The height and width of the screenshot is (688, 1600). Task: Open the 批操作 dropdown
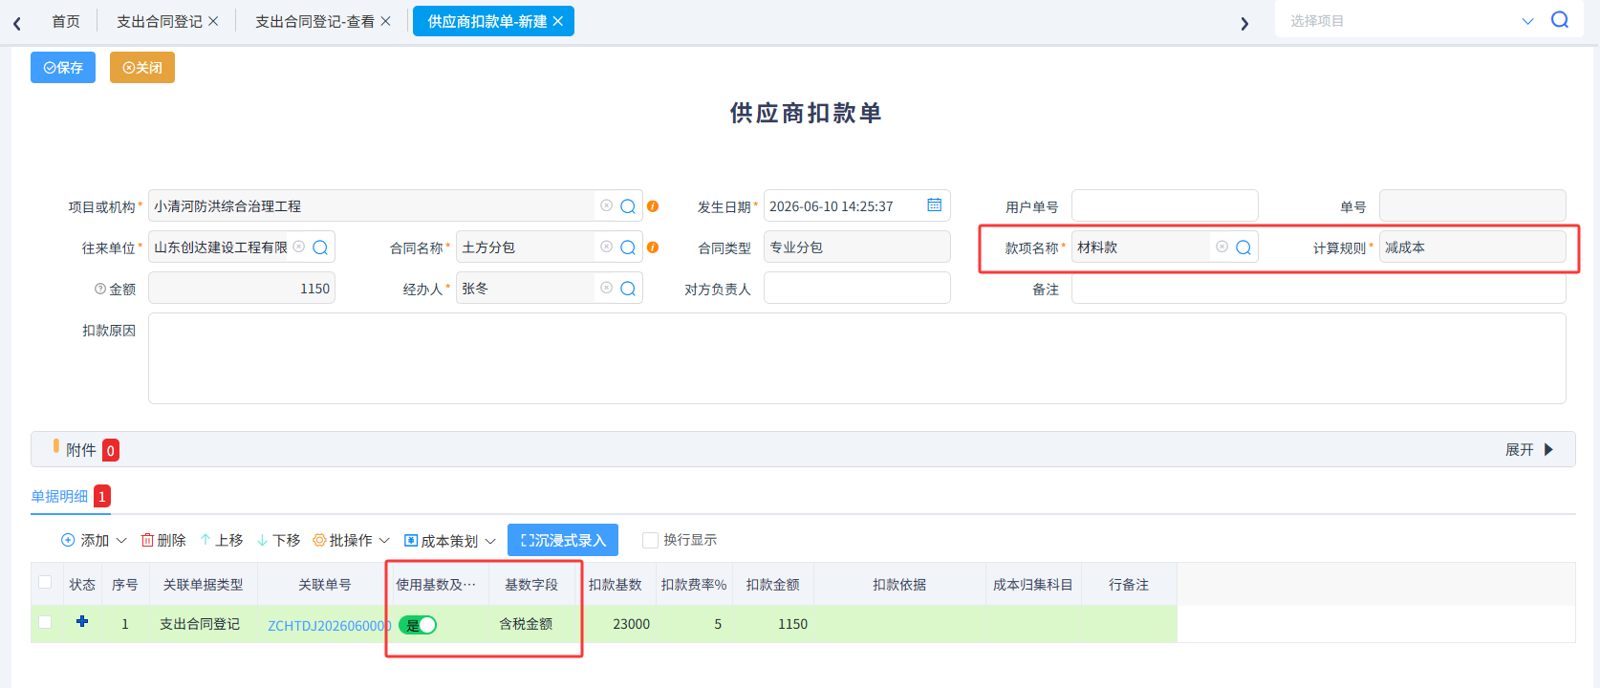pyautogui.click(x=352, y=540)
